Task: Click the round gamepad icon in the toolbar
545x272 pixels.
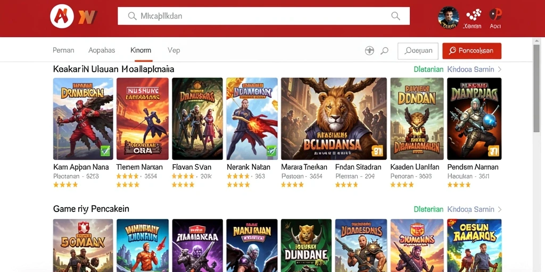Action: point(369,51)
